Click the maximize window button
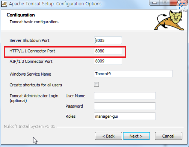189x147 pixels. point(165,2)
